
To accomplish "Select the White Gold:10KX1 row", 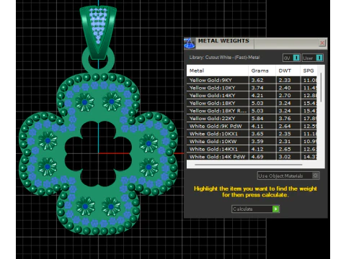I will pyautogui.click(x=252, y=134).
